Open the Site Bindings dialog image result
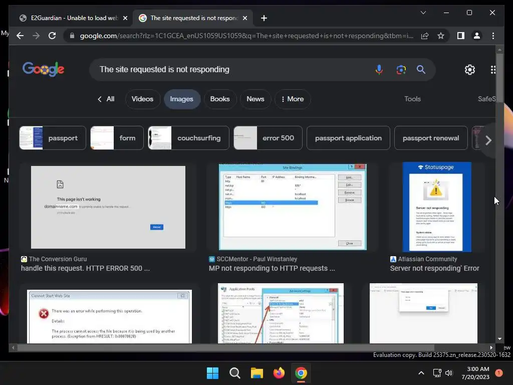This screenshot has height=385, width=513. pyautogui.click(x=293, y=207)
